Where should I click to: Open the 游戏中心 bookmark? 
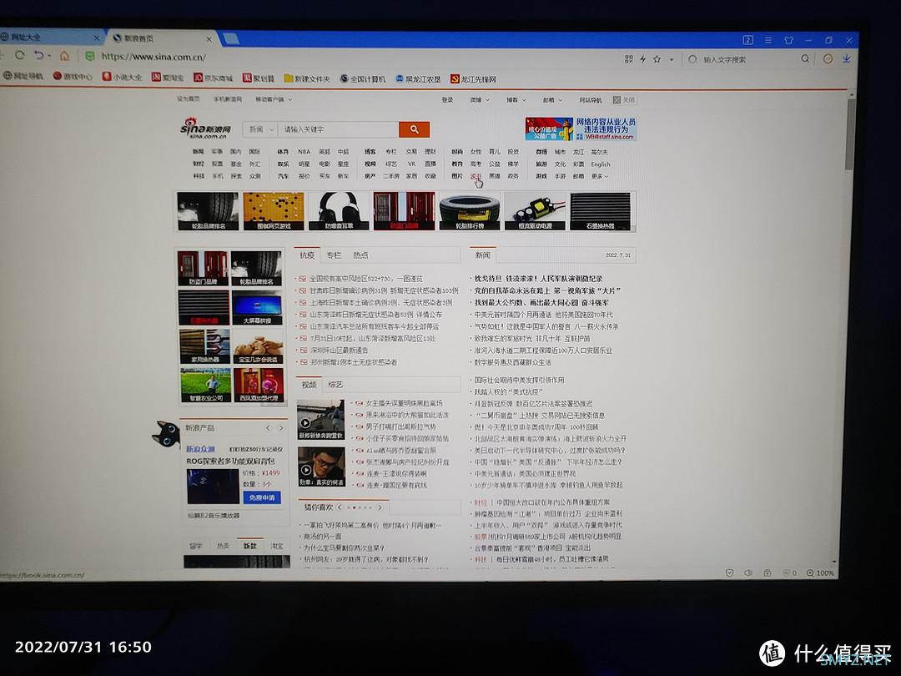[x=73, y=76]
